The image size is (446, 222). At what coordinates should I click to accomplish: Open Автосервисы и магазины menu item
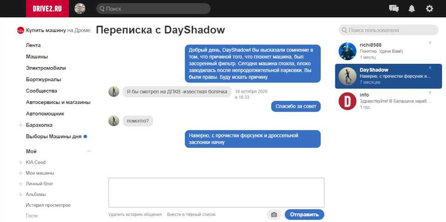click(58, 102)
